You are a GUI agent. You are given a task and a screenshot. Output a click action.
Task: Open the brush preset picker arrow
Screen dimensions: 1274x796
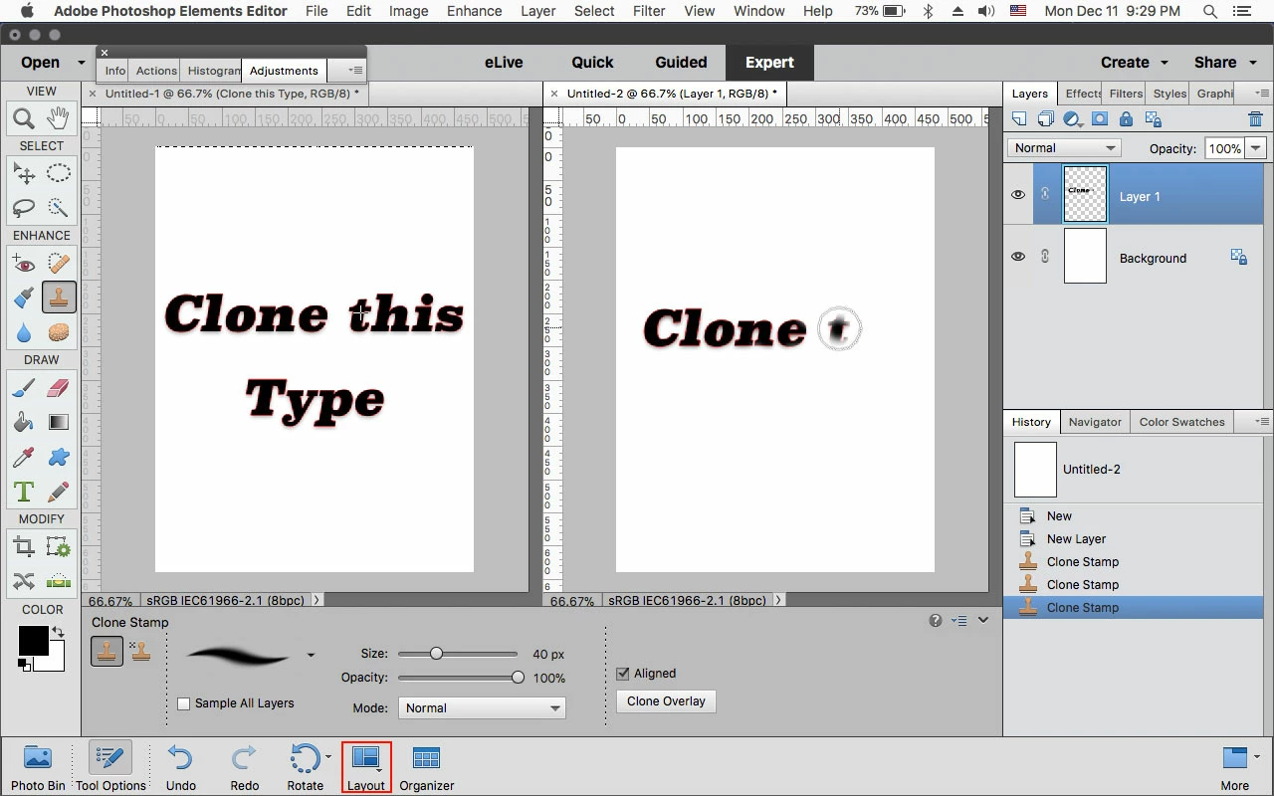[312, 655]
